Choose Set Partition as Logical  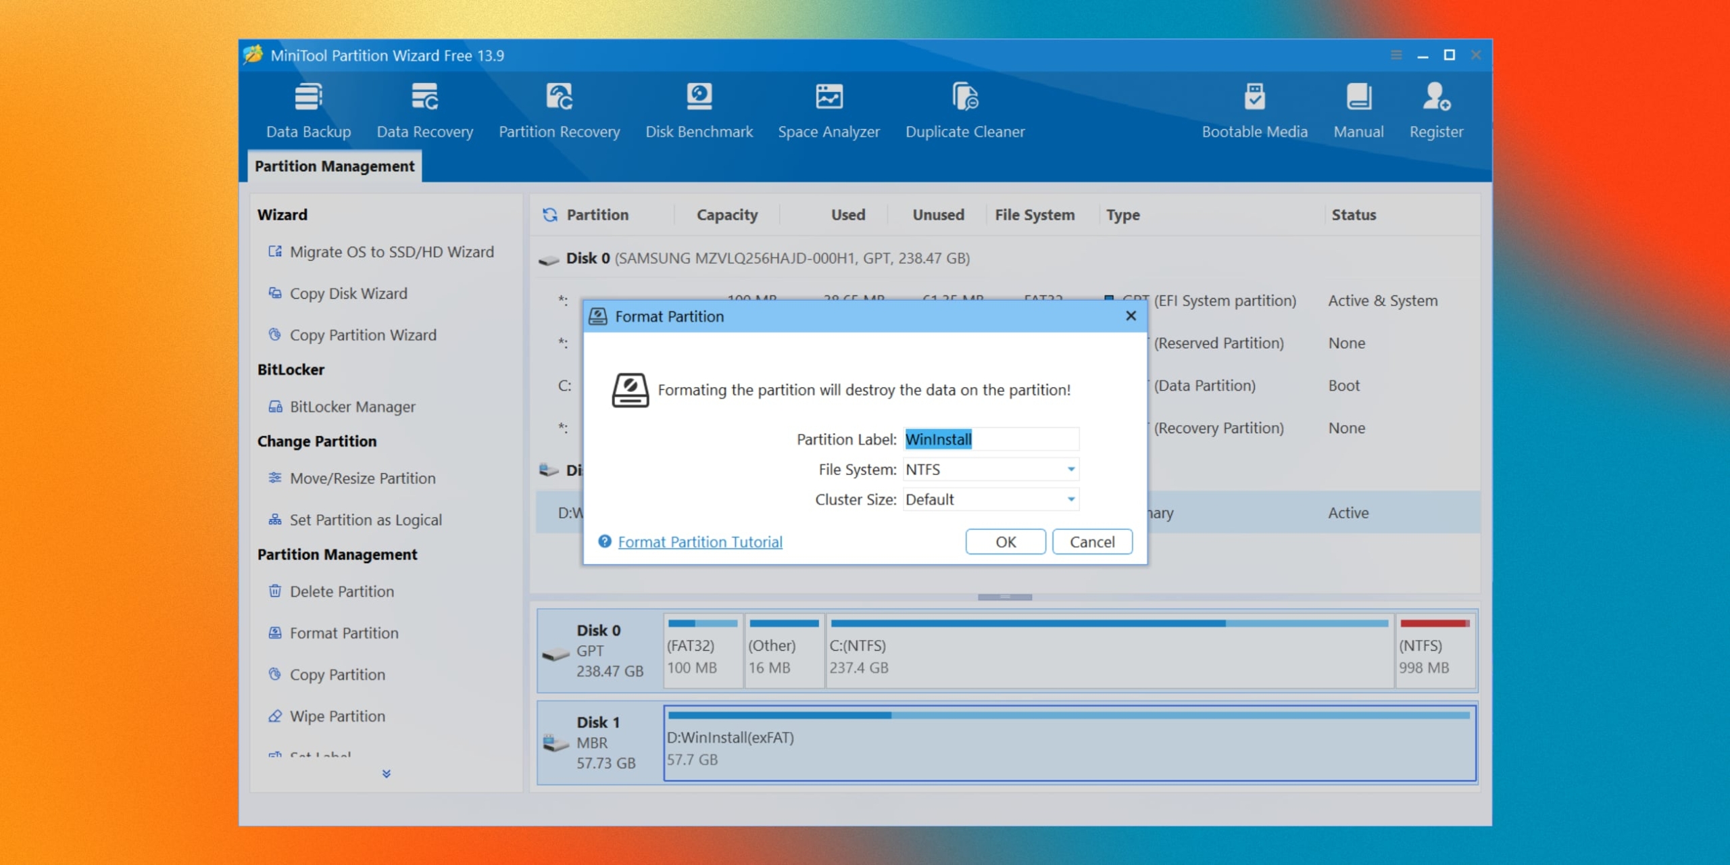coord(355,520)
